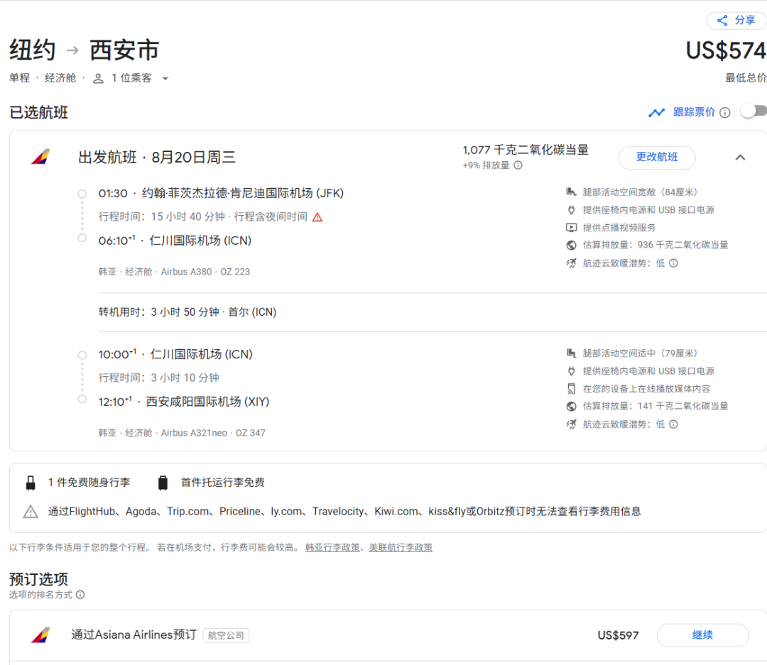Screen dimensions: 767x665
Task: Click the 通过Asiana Airlines预订 booking option
Action: point(134,634)
